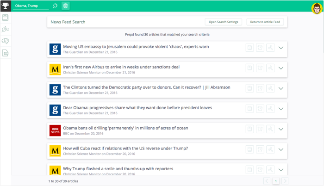Set alarm clock reminder on Iran Airbus article
Screen dimensions: 324x186
tap(260, 68)
